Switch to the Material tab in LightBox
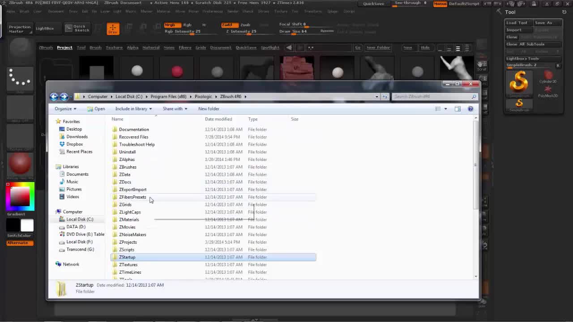573x322 pixels. click(151, 47)
